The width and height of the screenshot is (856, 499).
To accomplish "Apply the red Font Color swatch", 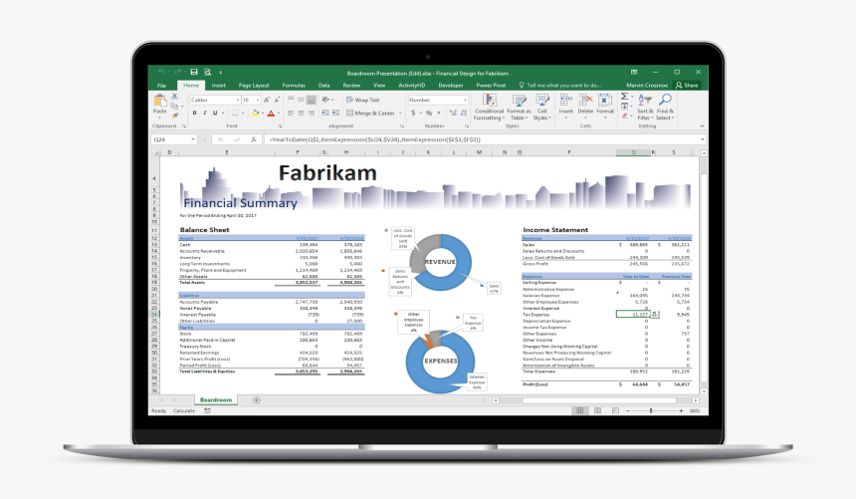I will pos(271,114).
